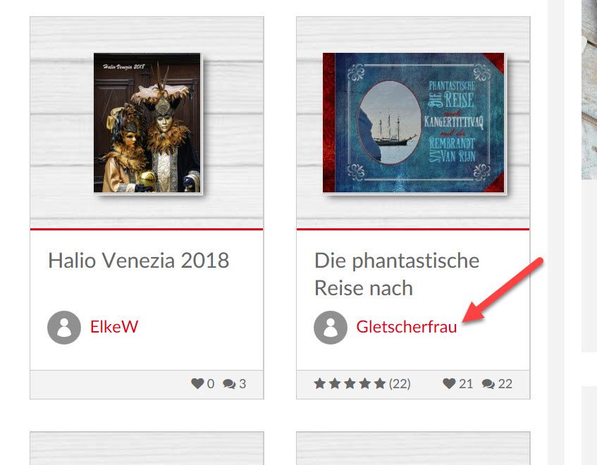Open the Halio Venezia 2018 book cover
The height and width of the screenshot is (465, 597).
(147, 123)
